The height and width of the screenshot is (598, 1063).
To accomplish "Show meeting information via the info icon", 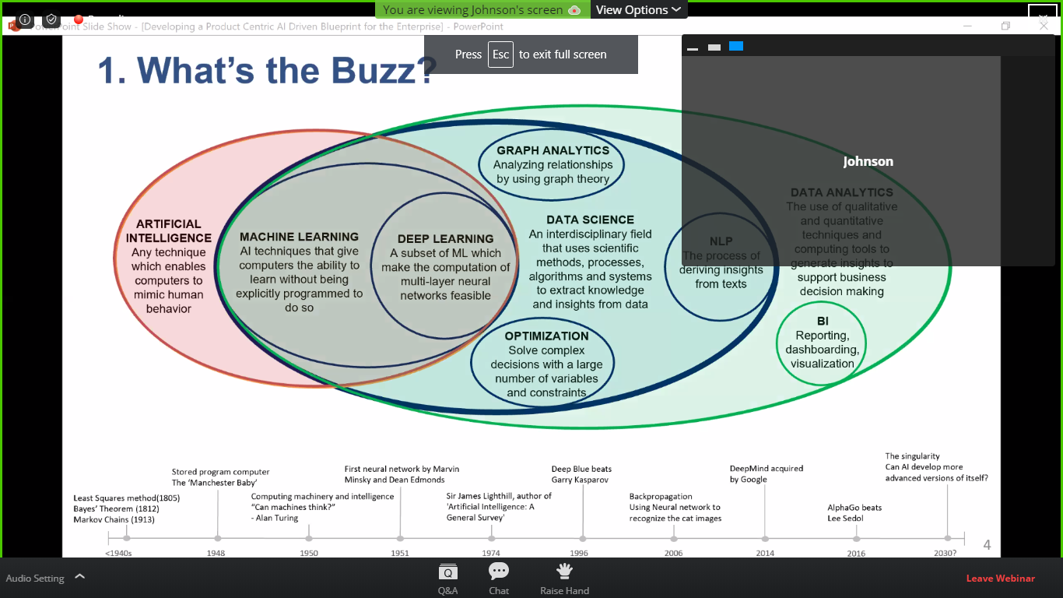I will pyautogui.click(x=25, y=19).
